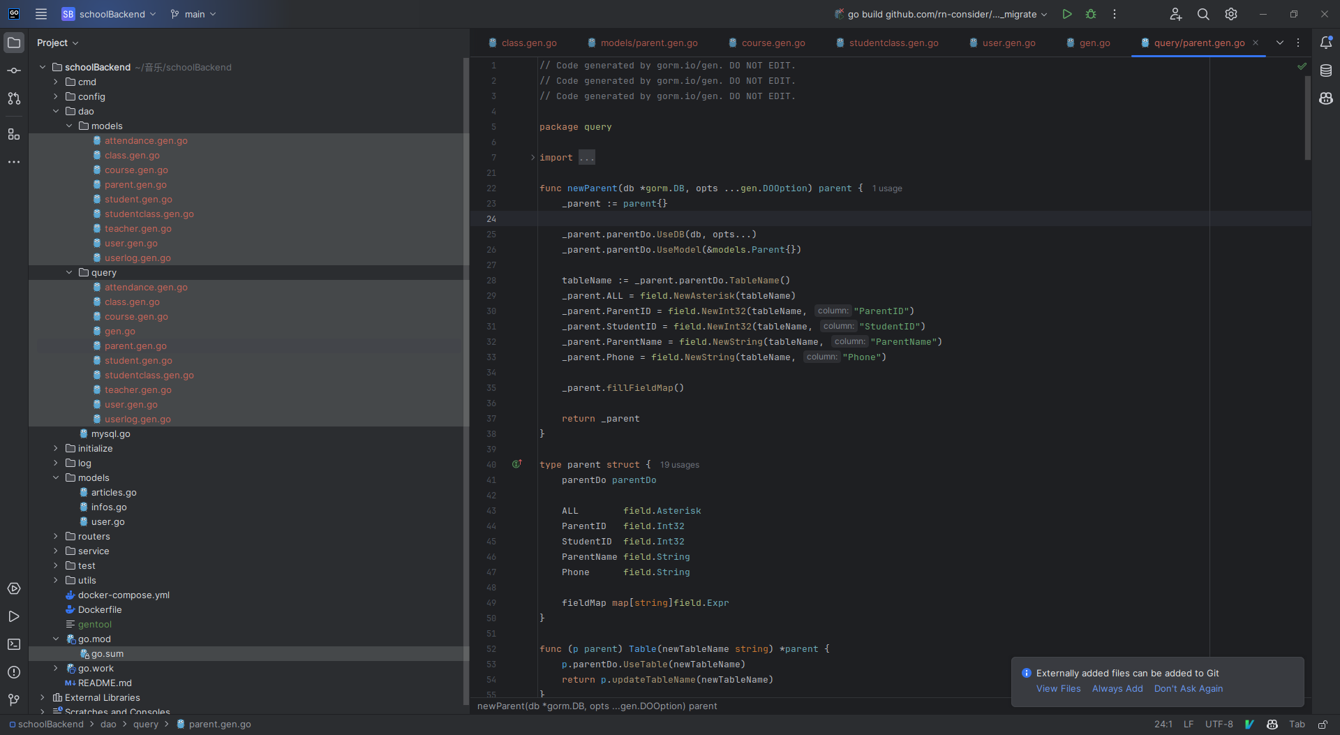Viewport: 1340px width, 735px height.
Task: Show more tool windows ellipsis
Action: pos(14,162)
